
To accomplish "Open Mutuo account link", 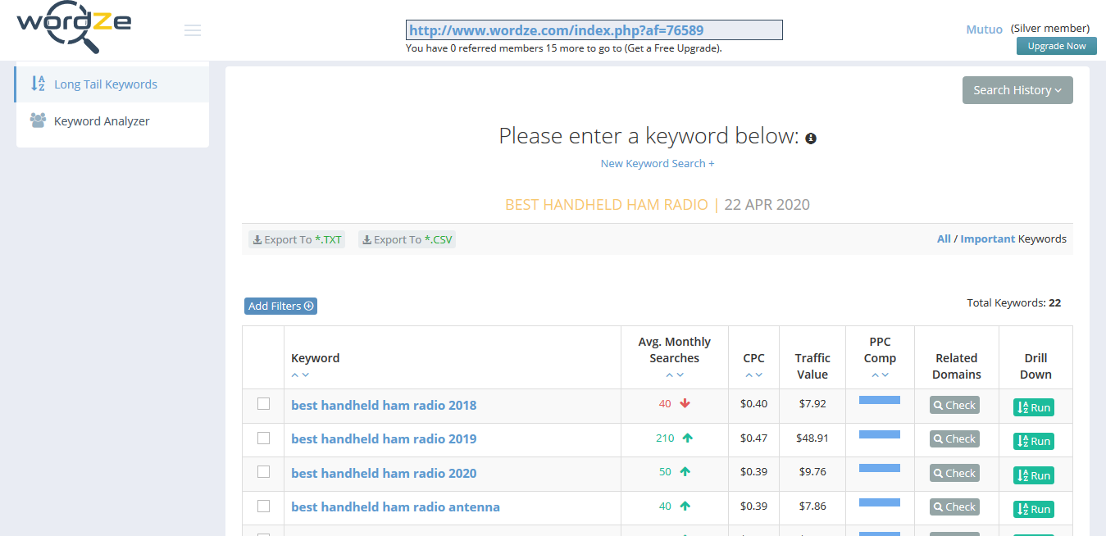I will 984,30.
